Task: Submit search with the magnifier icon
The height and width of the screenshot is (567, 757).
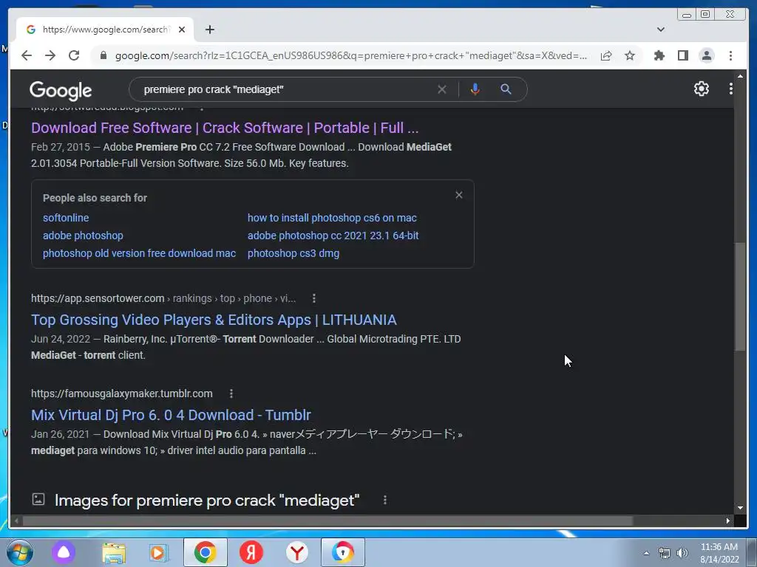Action: click(506, 89)
